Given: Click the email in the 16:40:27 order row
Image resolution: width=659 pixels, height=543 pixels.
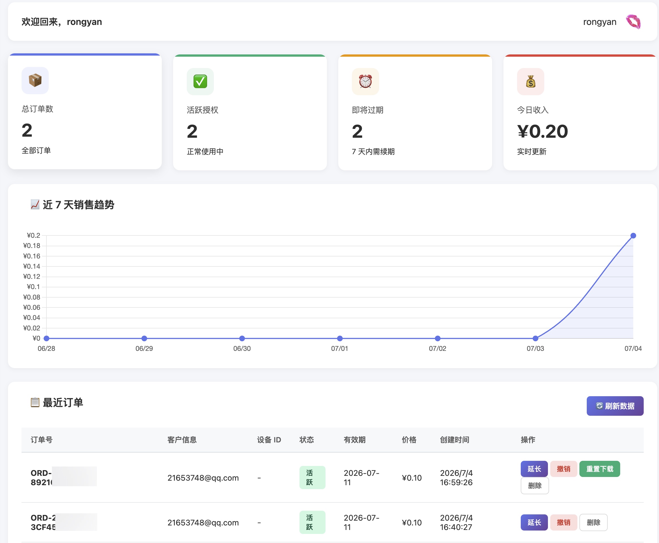Looking at the screenshot, I should click(203, 522).
